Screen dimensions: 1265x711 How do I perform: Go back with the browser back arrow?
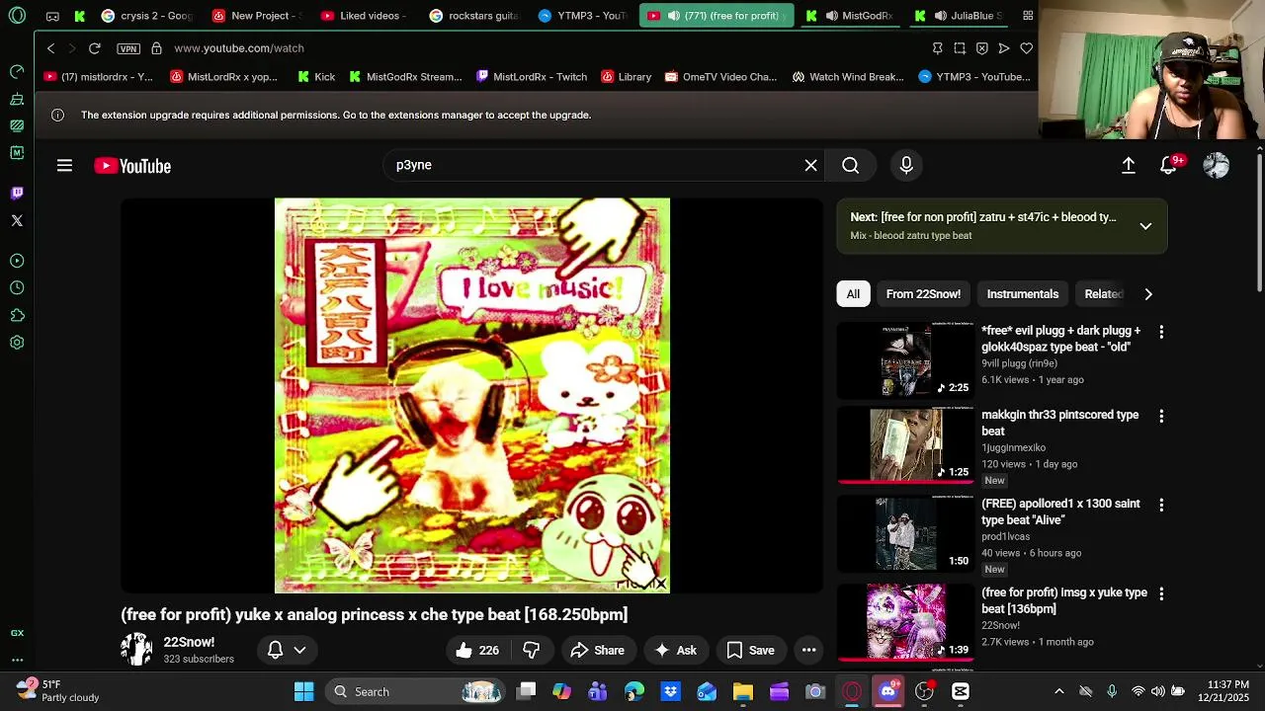(x=50, y=48)
